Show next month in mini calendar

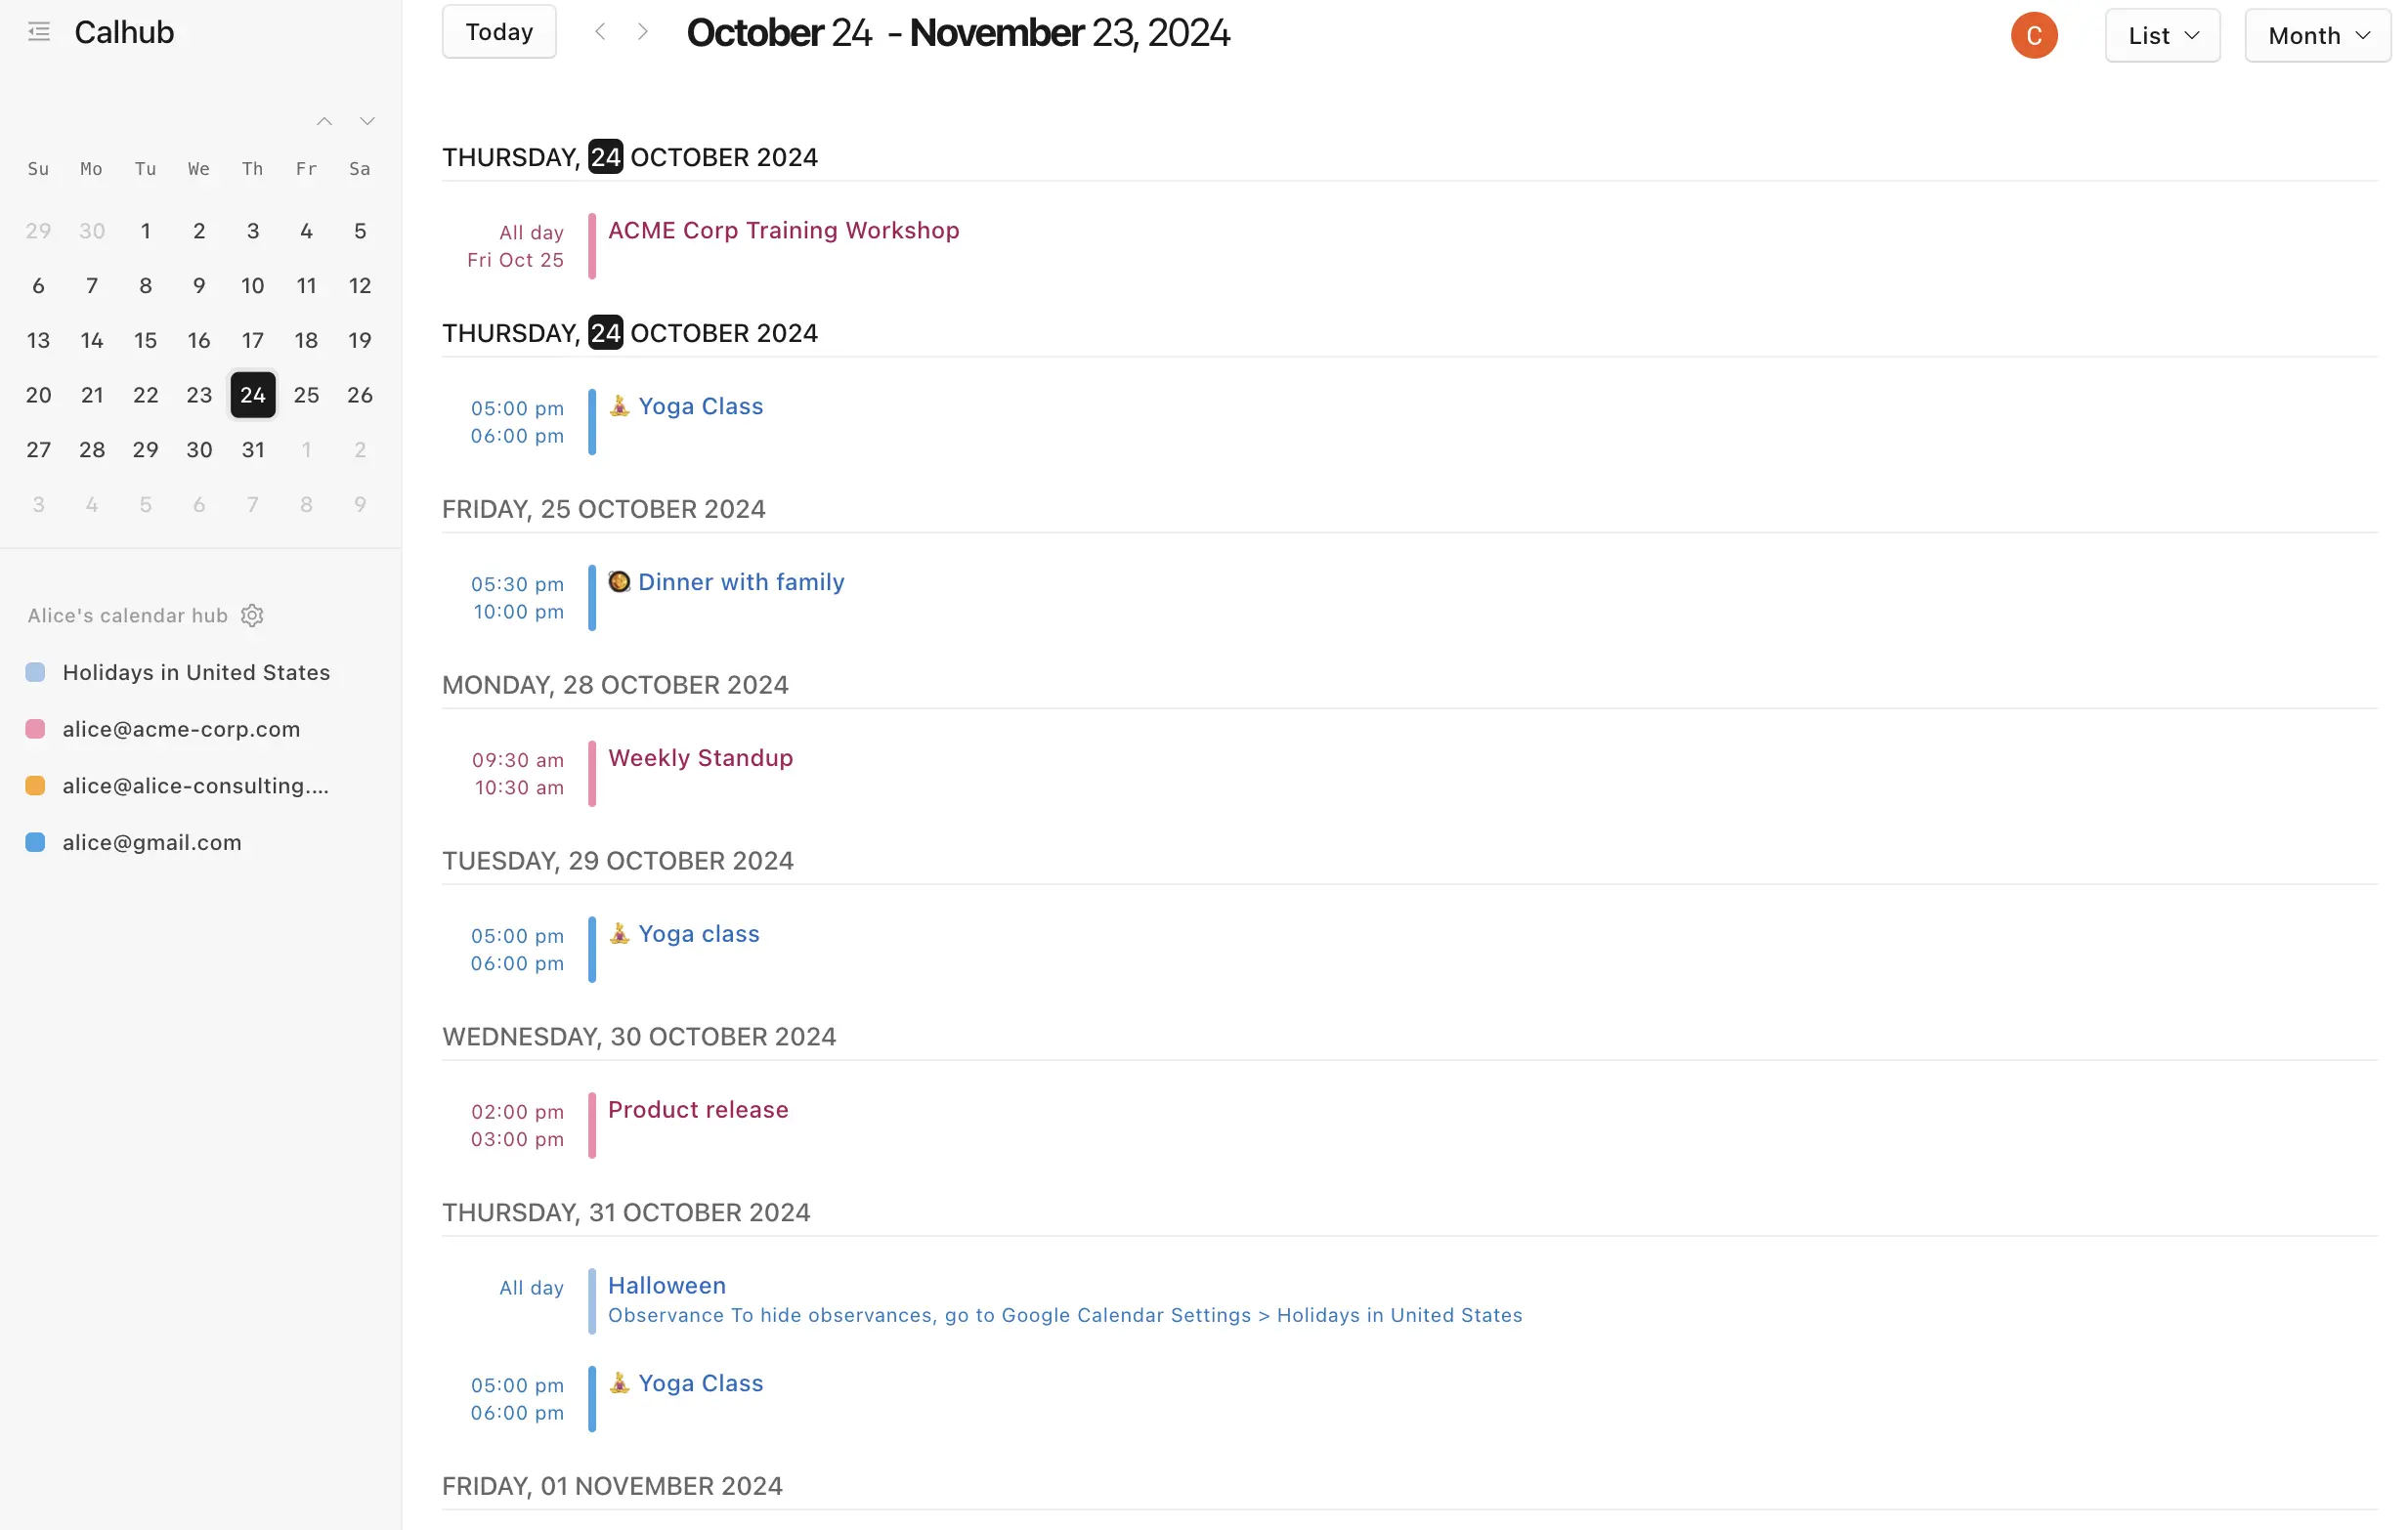coord(367,121)
